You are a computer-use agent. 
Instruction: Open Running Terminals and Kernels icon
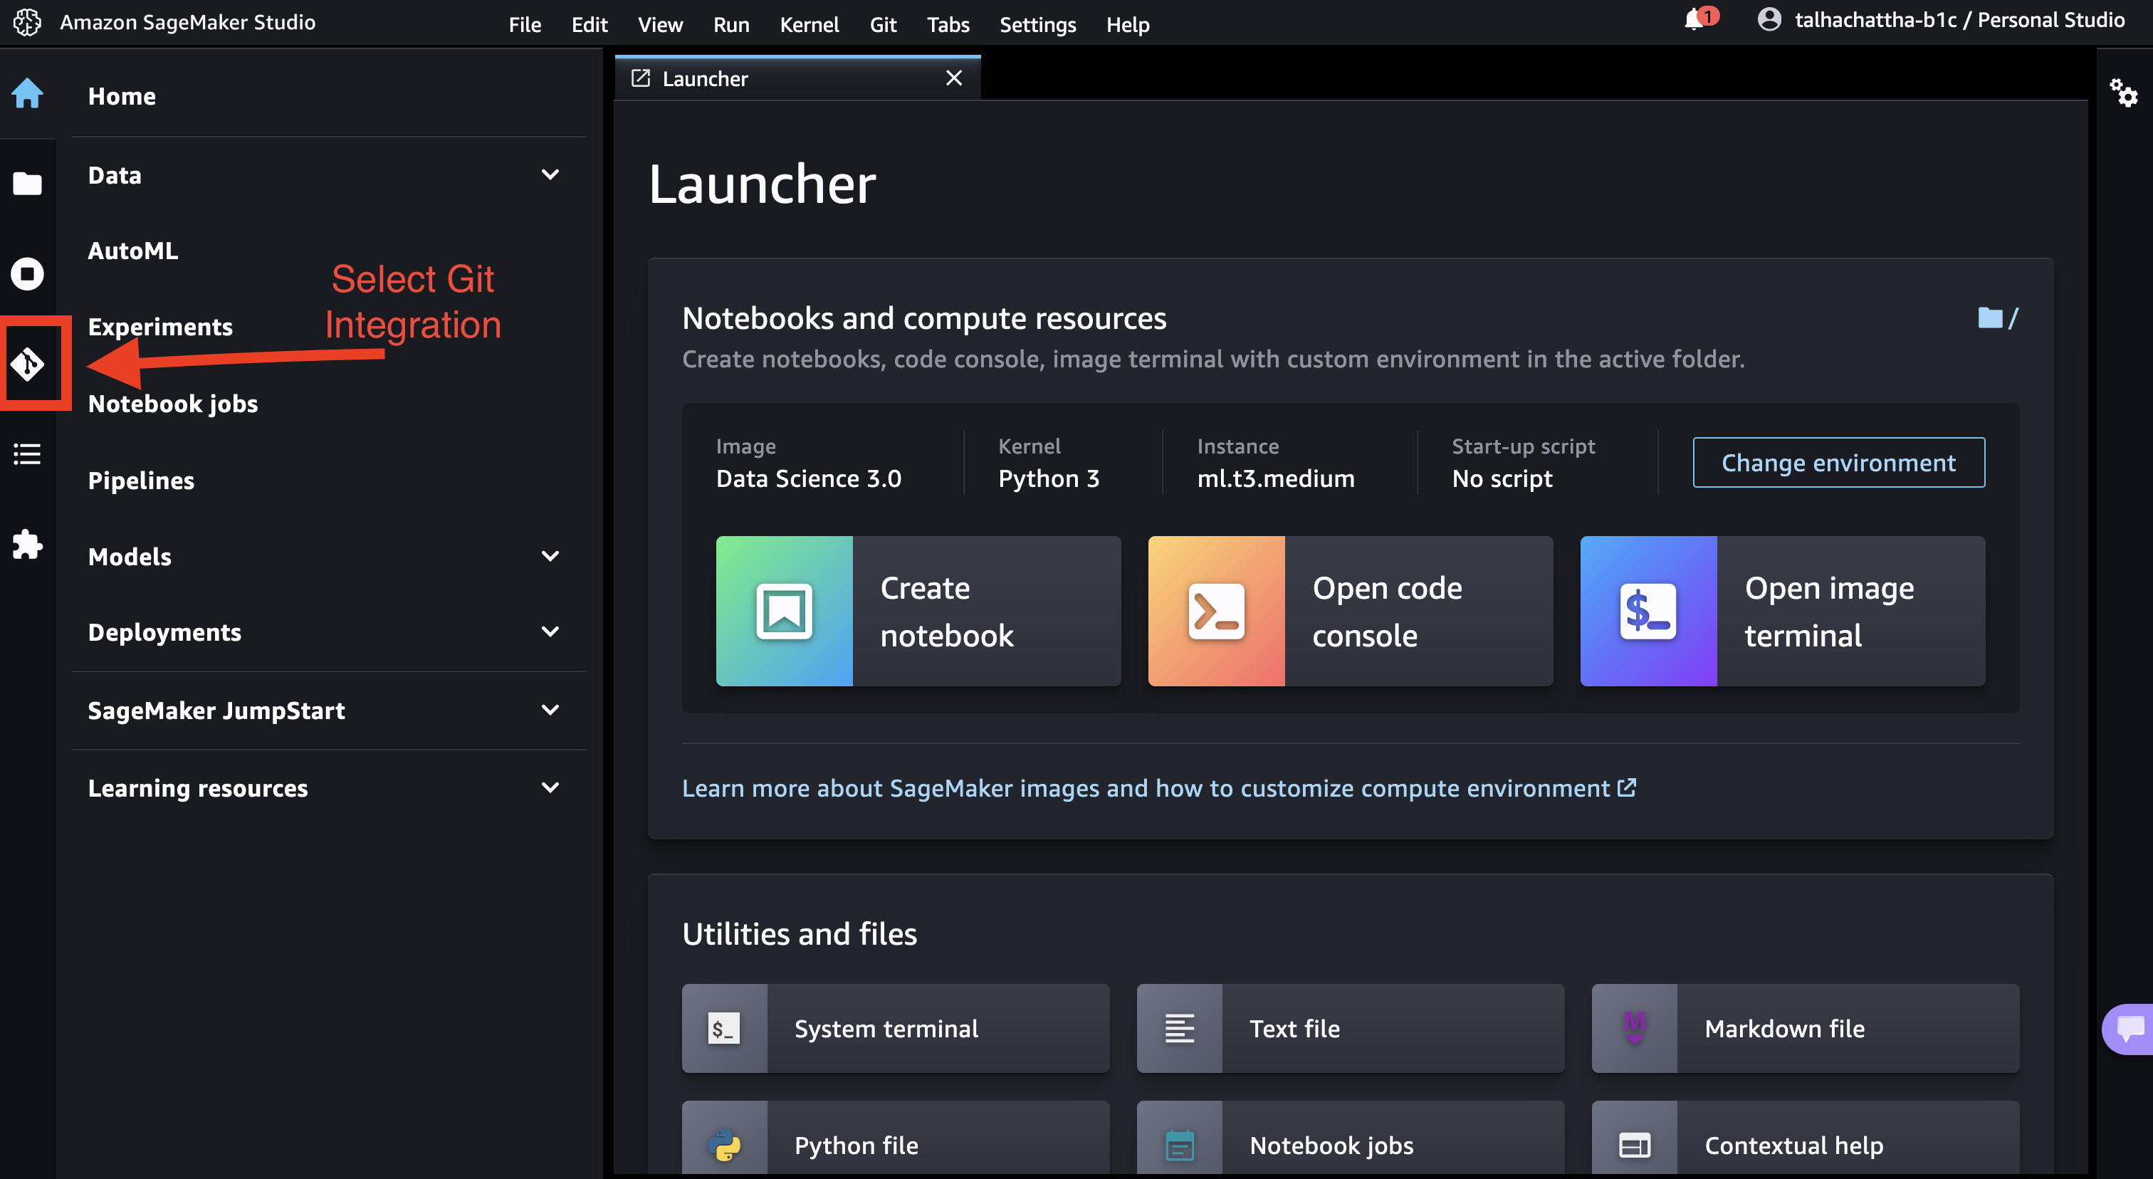[x=27, y=274]
